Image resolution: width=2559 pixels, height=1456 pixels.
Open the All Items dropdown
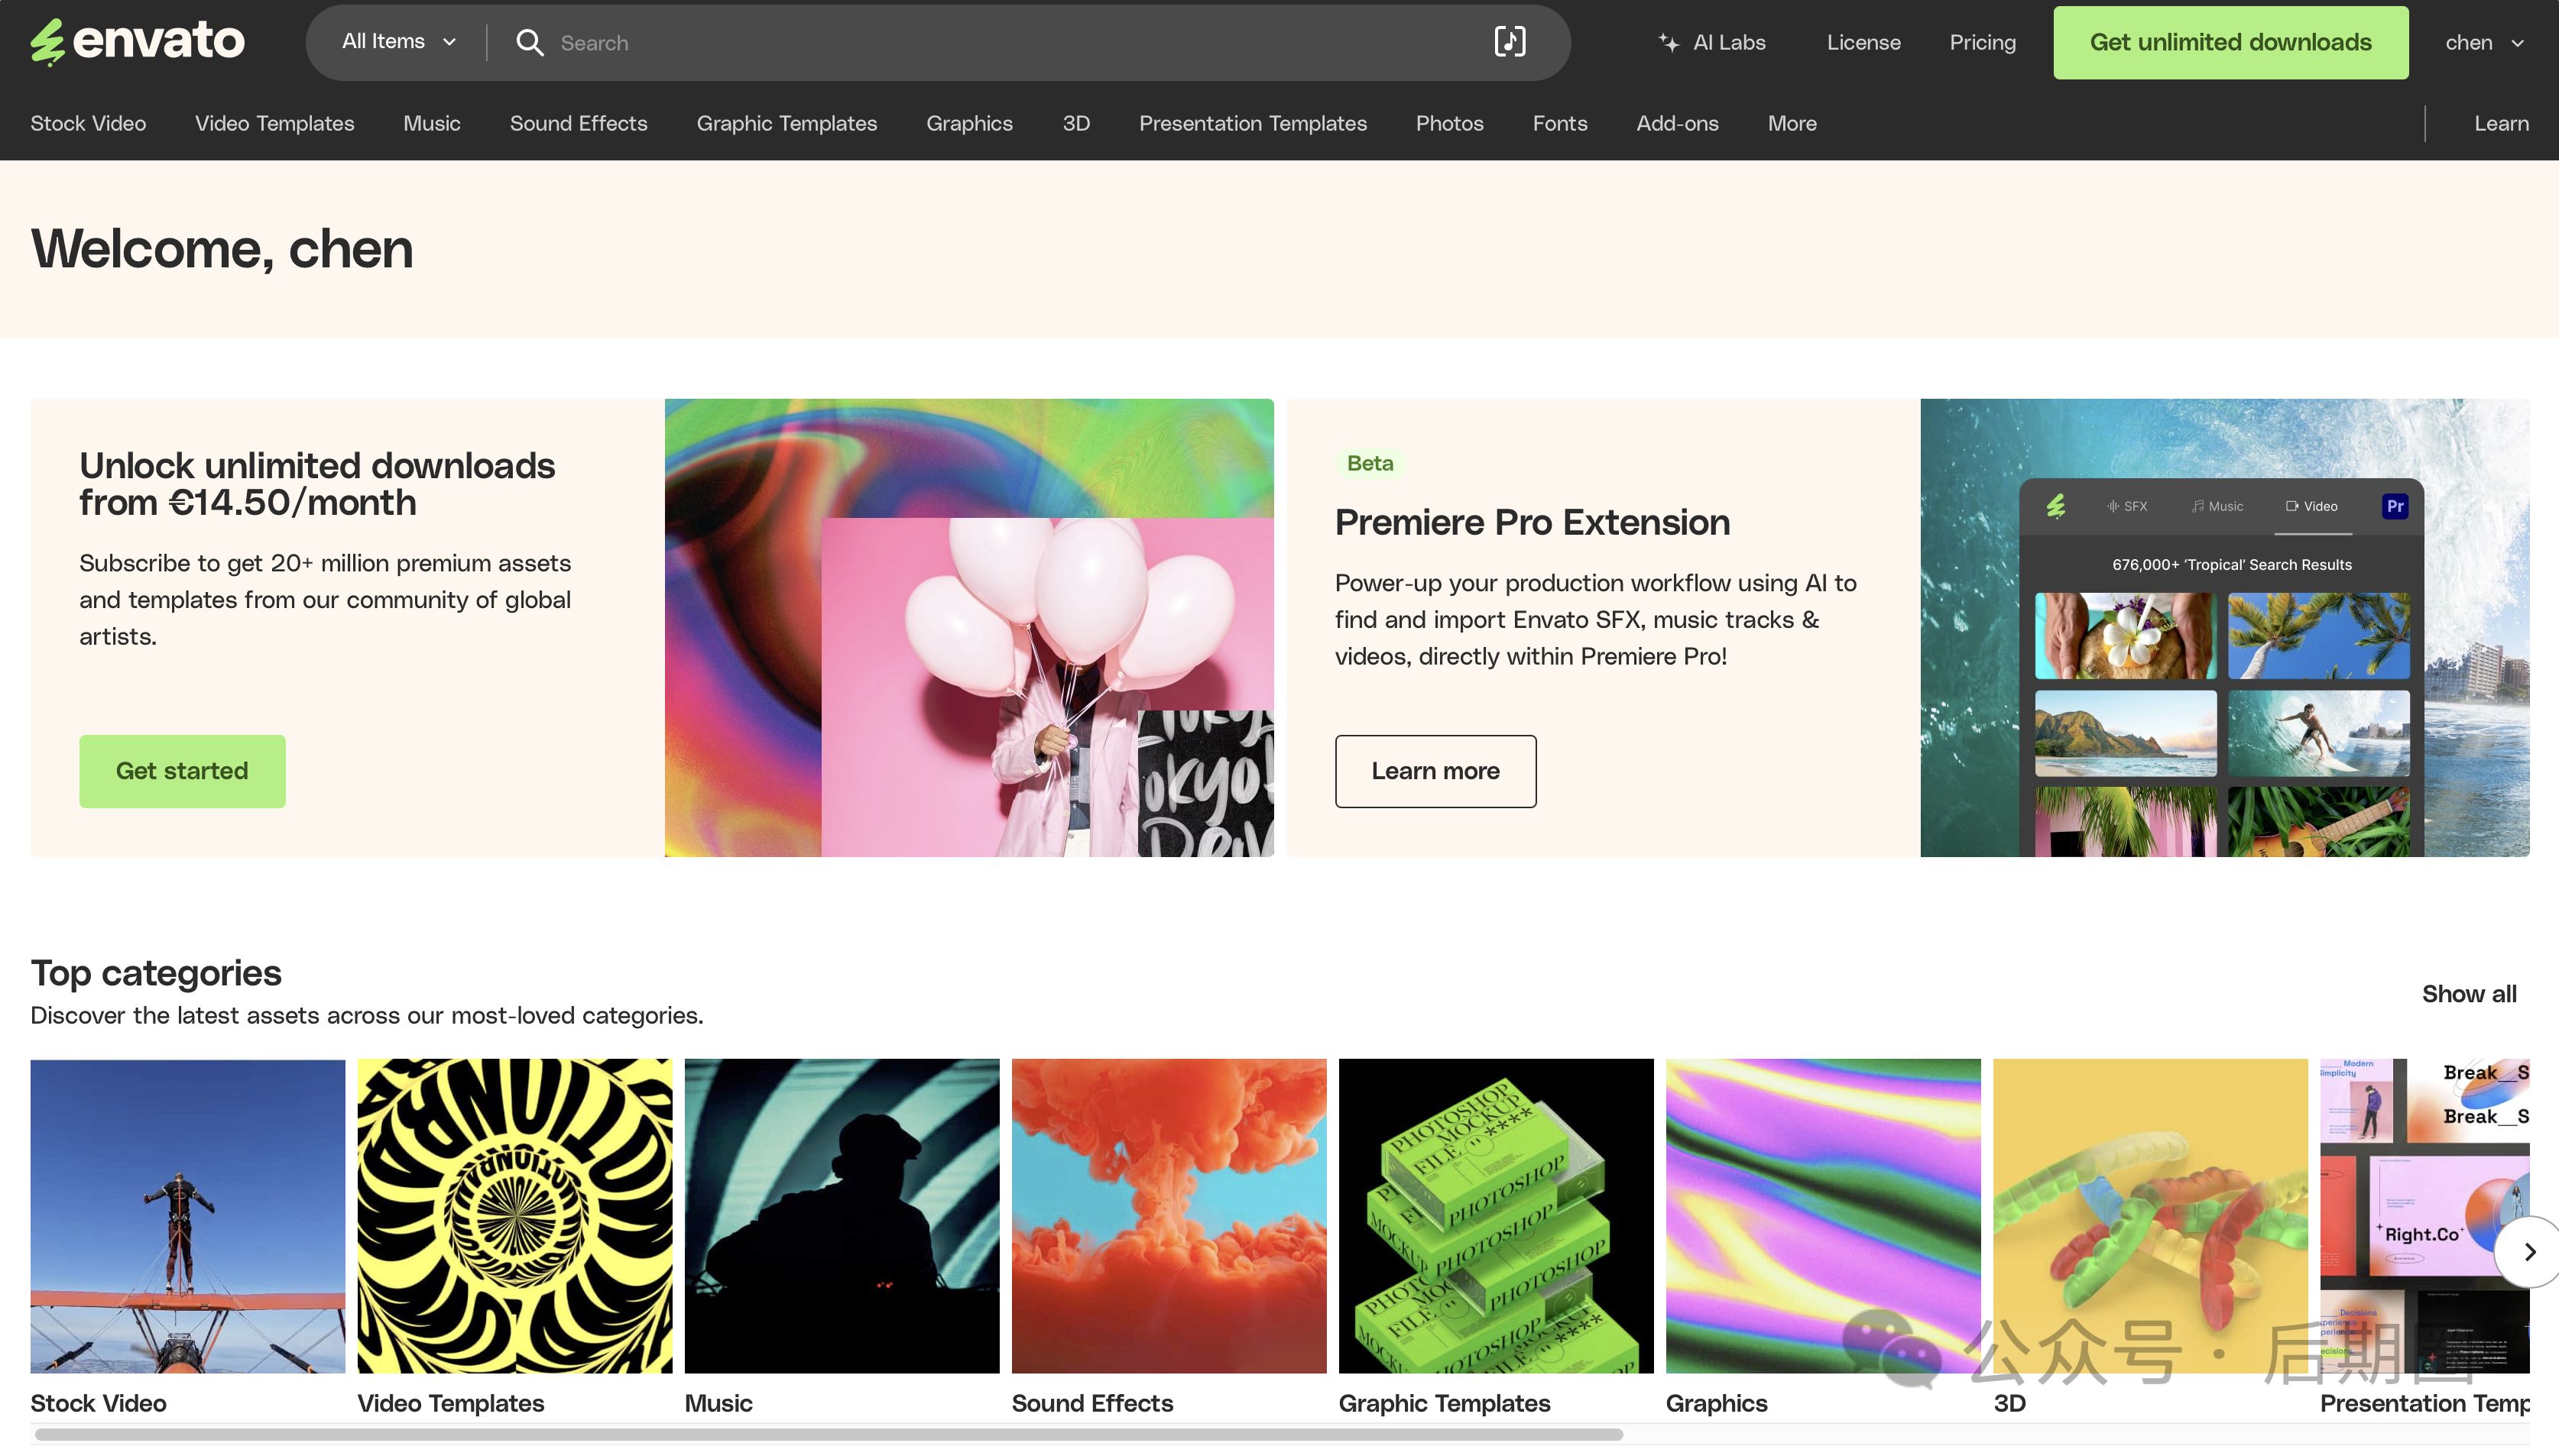(x=398, y=42)
